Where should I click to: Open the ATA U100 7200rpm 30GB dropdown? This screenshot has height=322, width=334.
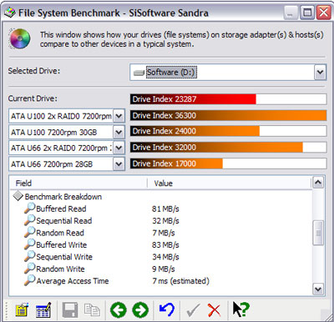click(119, 132)
